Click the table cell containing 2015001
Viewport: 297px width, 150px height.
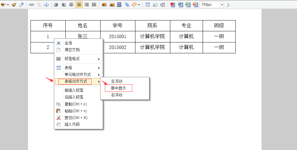point(118,37)
